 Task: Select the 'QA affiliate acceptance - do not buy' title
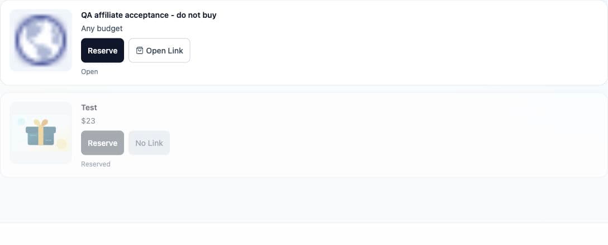(149, 15)
